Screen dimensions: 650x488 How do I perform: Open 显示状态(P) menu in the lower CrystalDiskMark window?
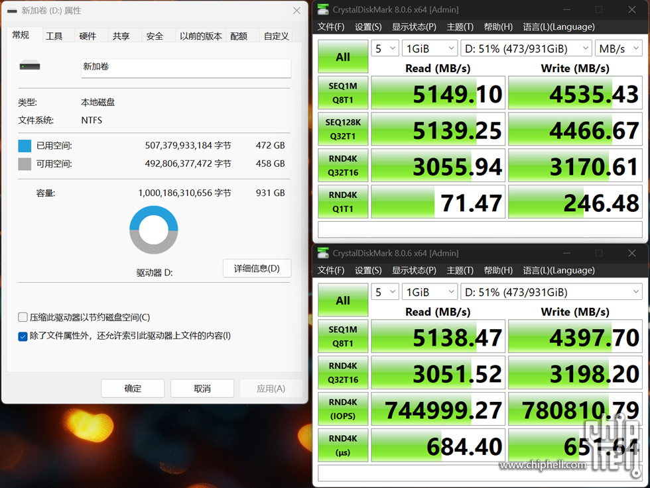point(414,270)
